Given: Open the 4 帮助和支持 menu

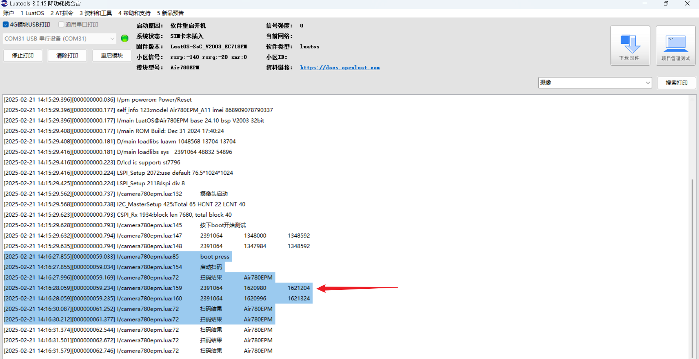Looking at the screenshot, I should tap(134, 13).
